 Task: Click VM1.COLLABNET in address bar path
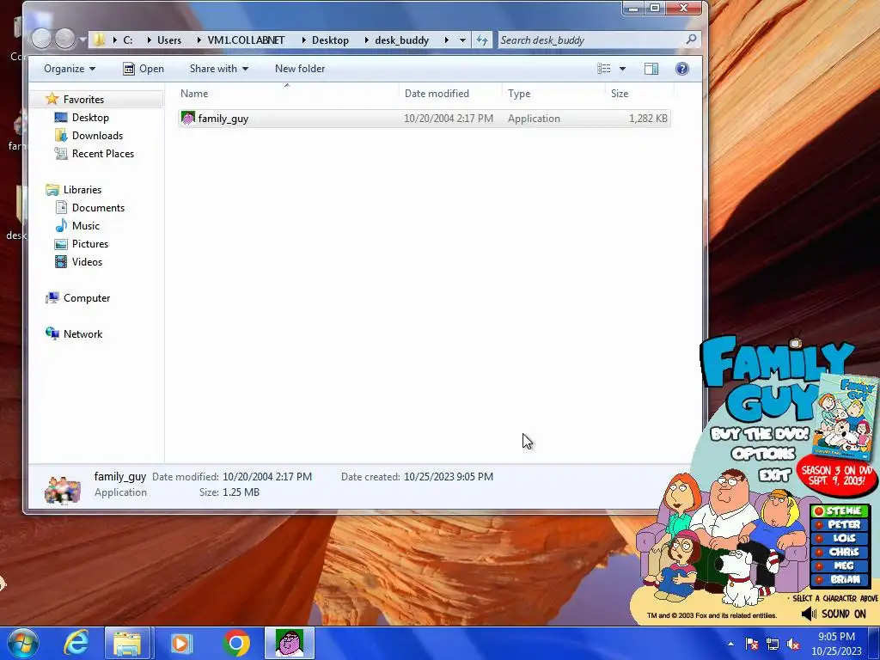click(246, 40)
